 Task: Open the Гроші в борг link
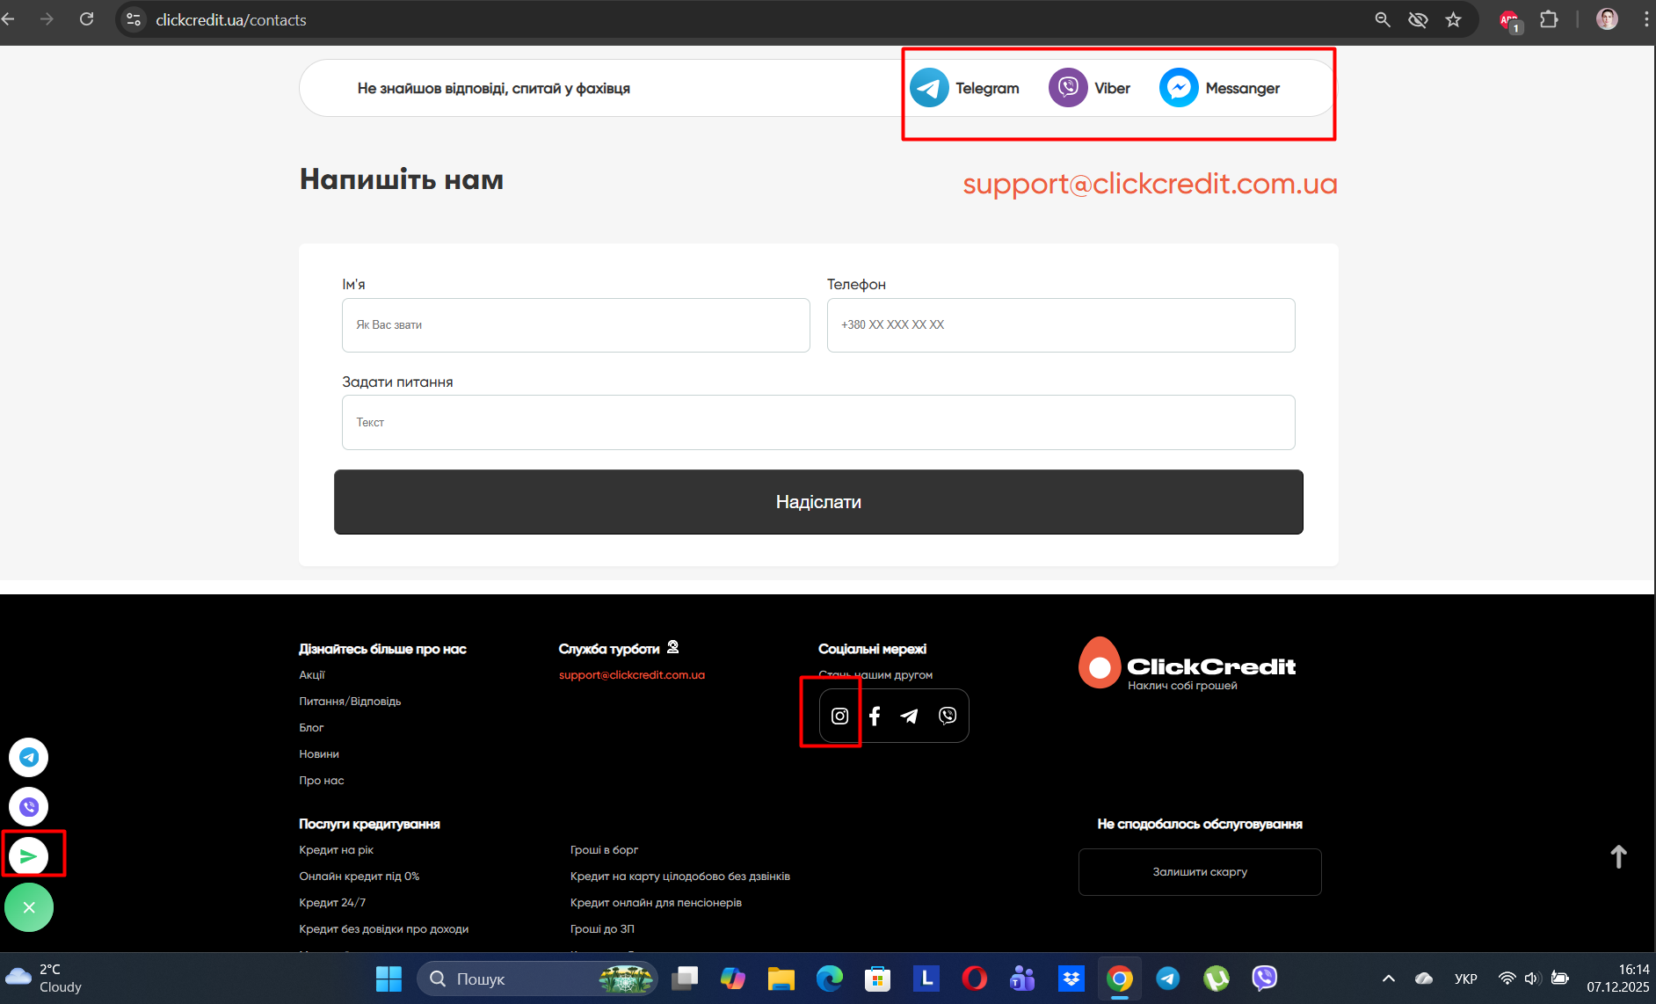click(x=605, y=850)
